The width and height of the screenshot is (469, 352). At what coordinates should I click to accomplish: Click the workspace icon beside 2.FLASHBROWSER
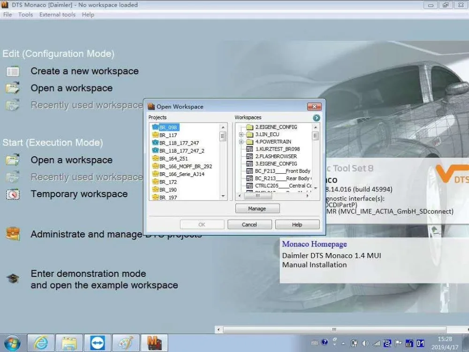click(x=250, y=156)
